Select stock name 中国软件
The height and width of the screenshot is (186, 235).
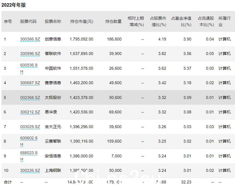coord(53,68)
